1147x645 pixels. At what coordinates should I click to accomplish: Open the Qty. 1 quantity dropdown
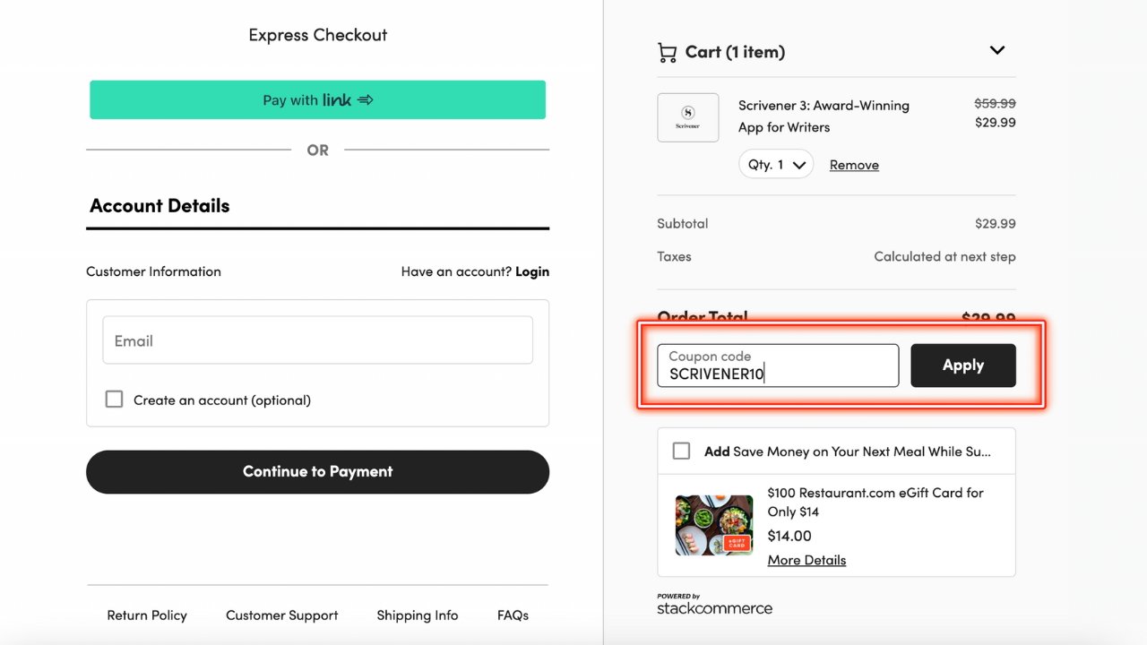(776, 165)
